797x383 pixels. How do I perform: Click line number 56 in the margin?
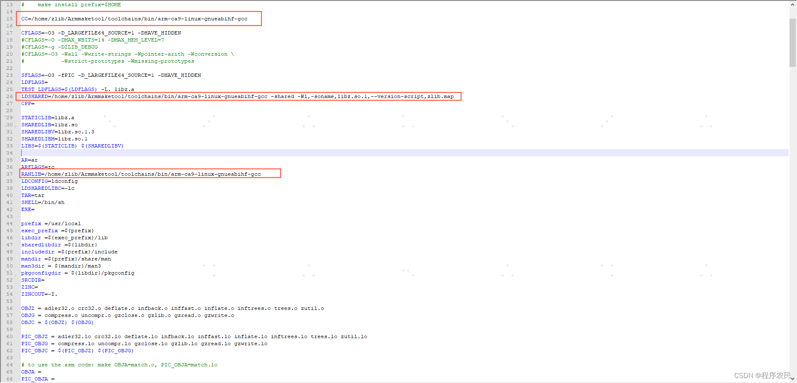point(10,308)
